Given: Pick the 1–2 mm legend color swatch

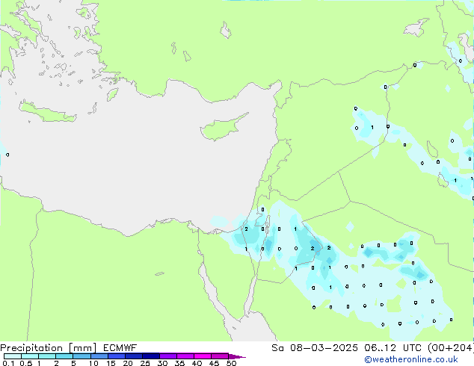Looking at the screenshot, I should 47,356.
